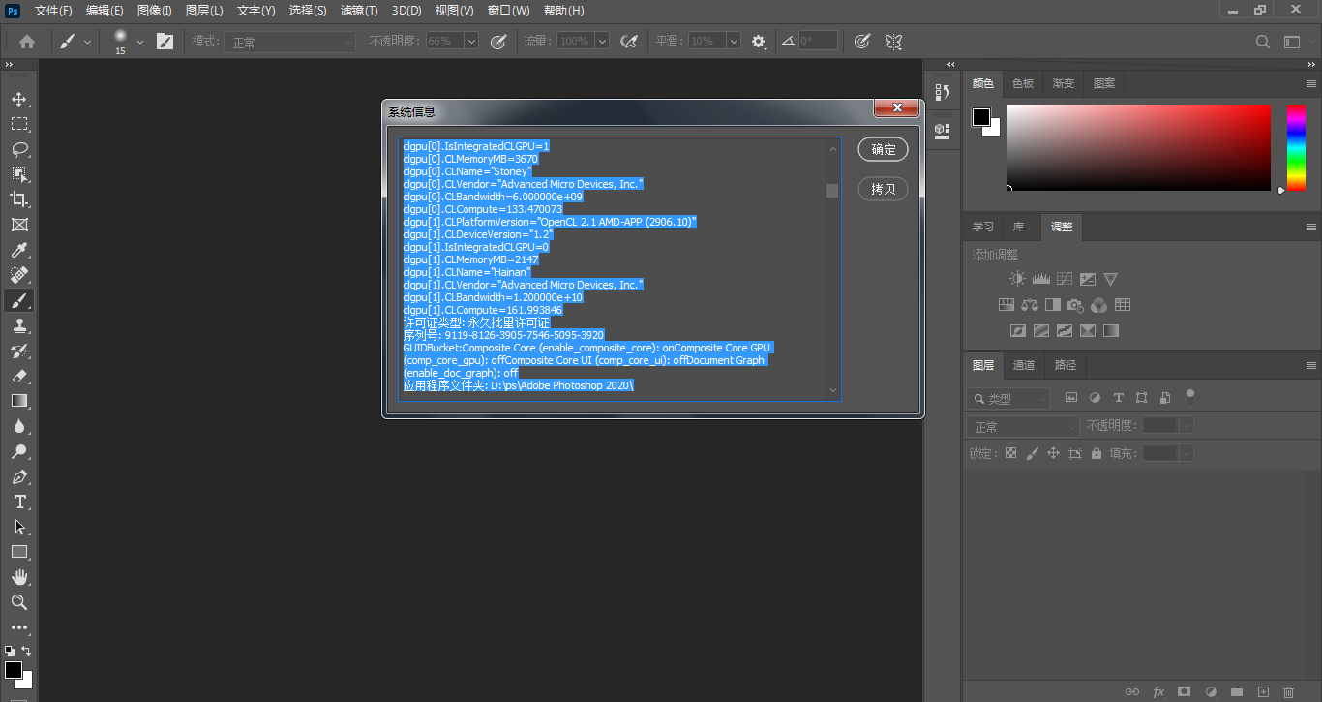This screenshot has width=1322, height=702.
Task: Select the Pen tool
Action: [x=18, y=476]
